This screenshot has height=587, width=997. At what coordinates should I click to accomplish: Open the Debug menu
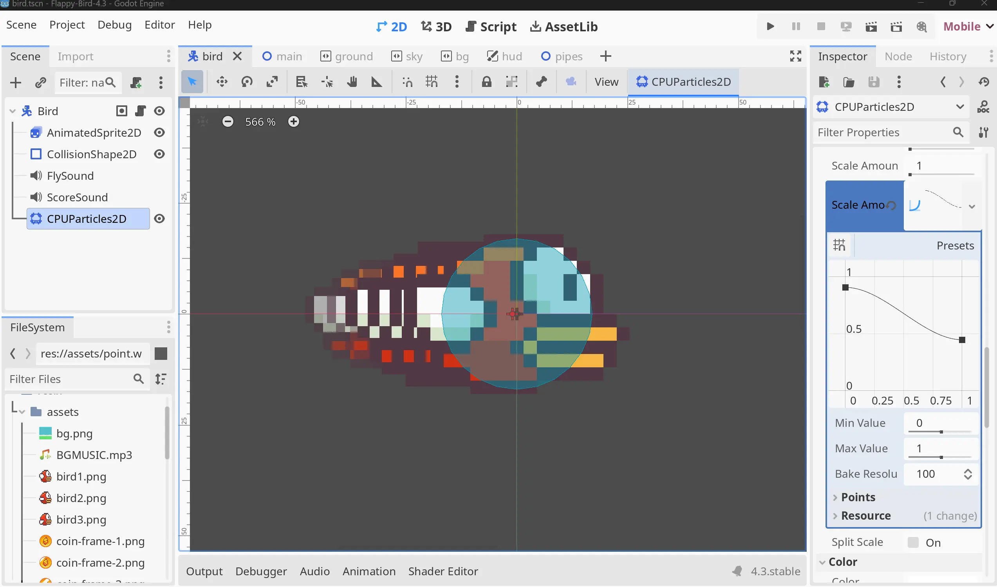114,25
